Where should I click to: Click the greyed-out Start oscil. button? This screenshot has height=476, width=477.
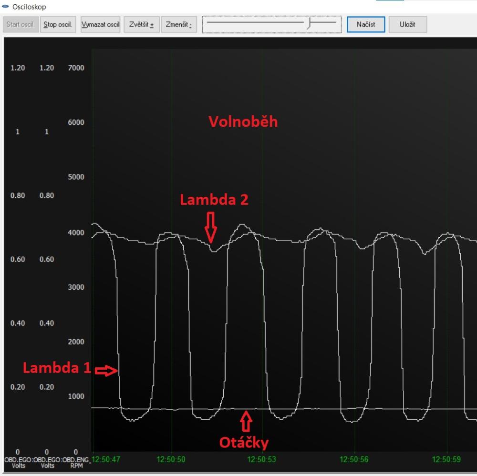click(x=21, y=24)
